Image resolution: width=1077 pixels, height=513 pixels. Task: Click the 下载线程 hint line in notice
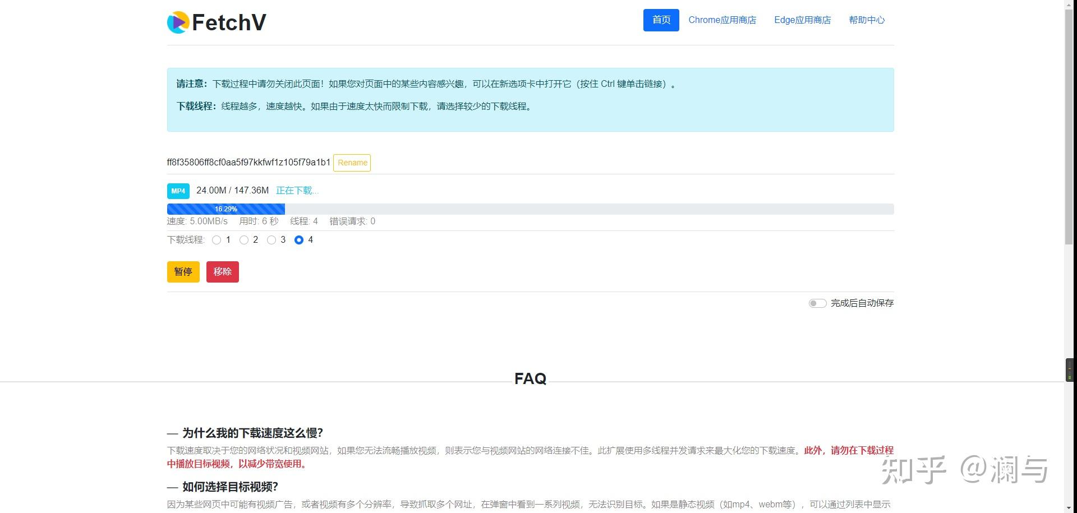355,106
